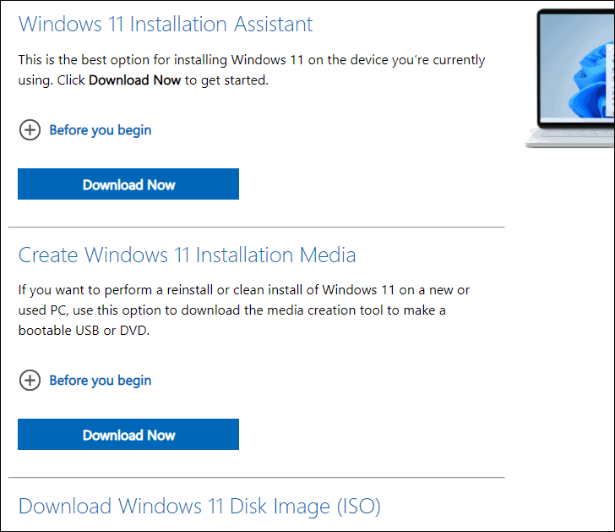Click Download Now for the Installation Assistant
Viewport: 615px width, 532px height.
pos(128,184)
